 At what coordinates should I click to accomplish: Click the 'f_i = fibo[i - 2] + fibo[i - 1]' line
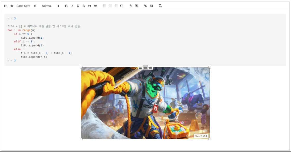point(46,53)
